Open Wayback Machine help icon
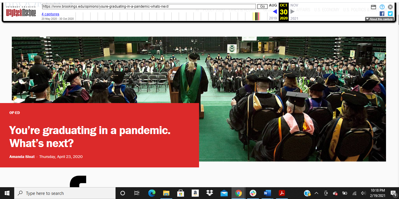The image size is (399, 199). [x=382, y=7]
